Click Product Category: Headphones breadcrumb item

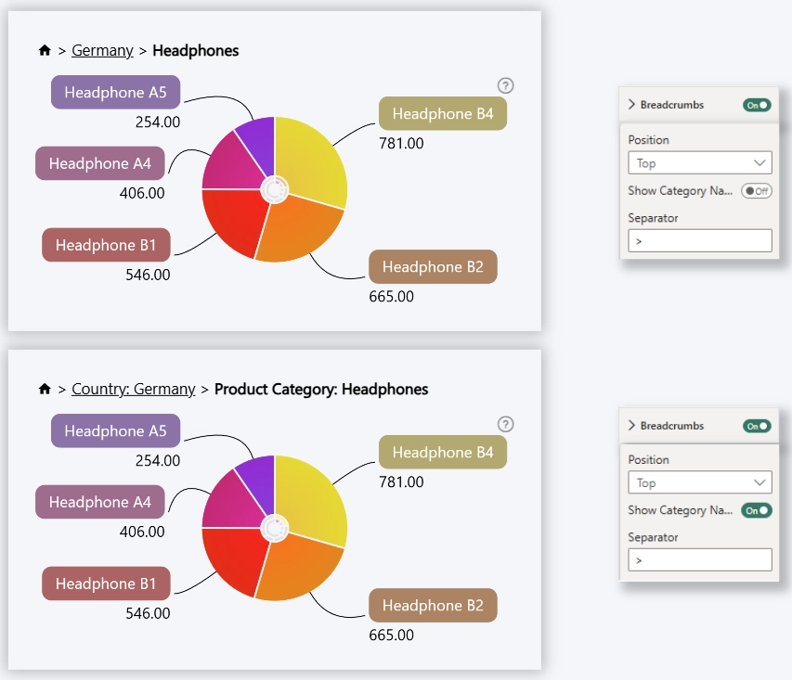click(321, 390)
